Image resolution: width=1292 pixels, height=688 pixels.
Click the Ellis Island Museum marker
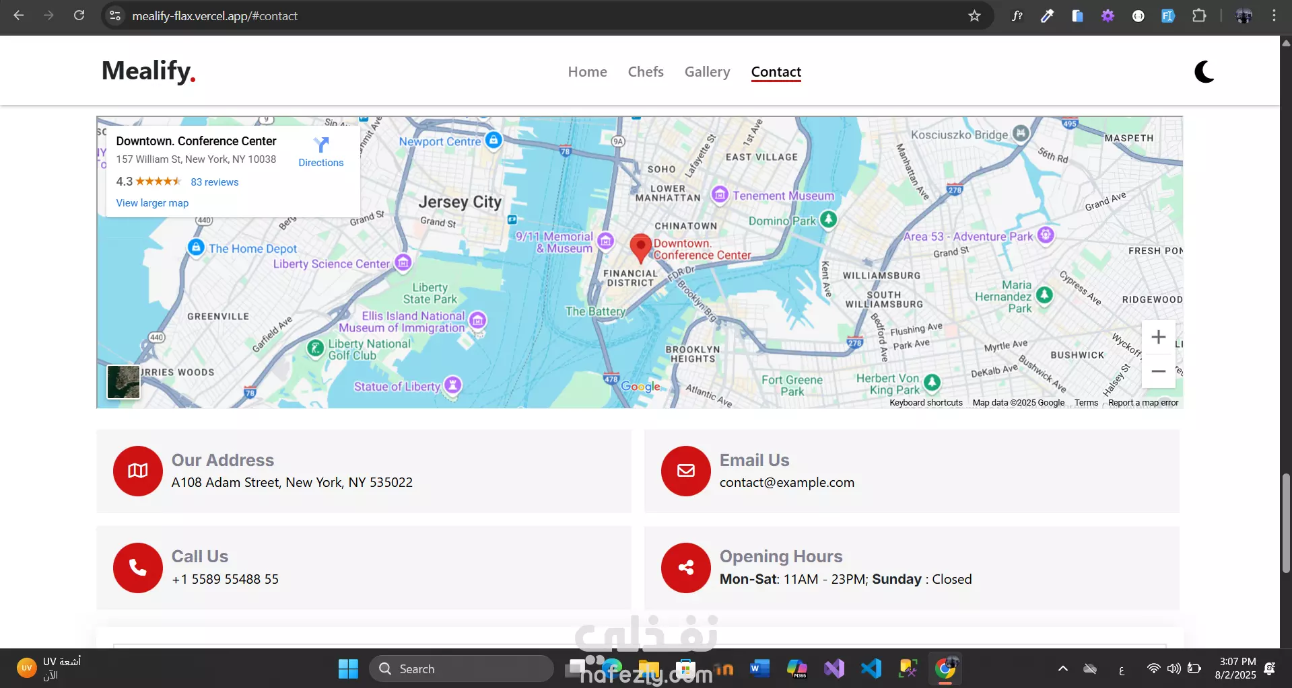[x=478, y=320]
